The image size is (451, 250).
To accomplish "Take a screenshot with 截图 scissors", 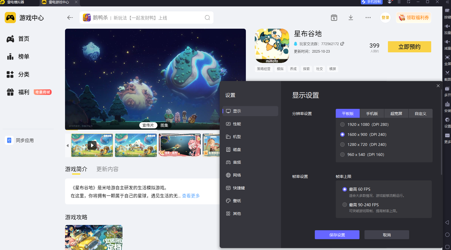I will (x=447, y=75).
